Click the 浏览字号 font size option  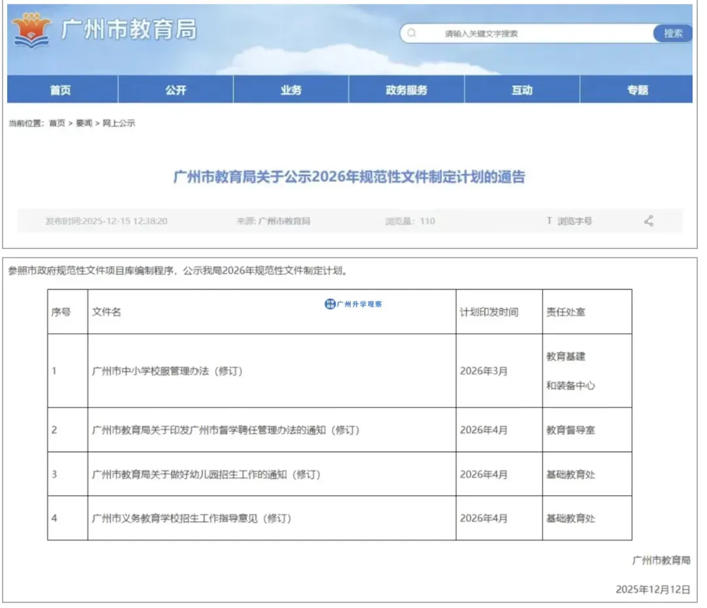tap(575, 221)
